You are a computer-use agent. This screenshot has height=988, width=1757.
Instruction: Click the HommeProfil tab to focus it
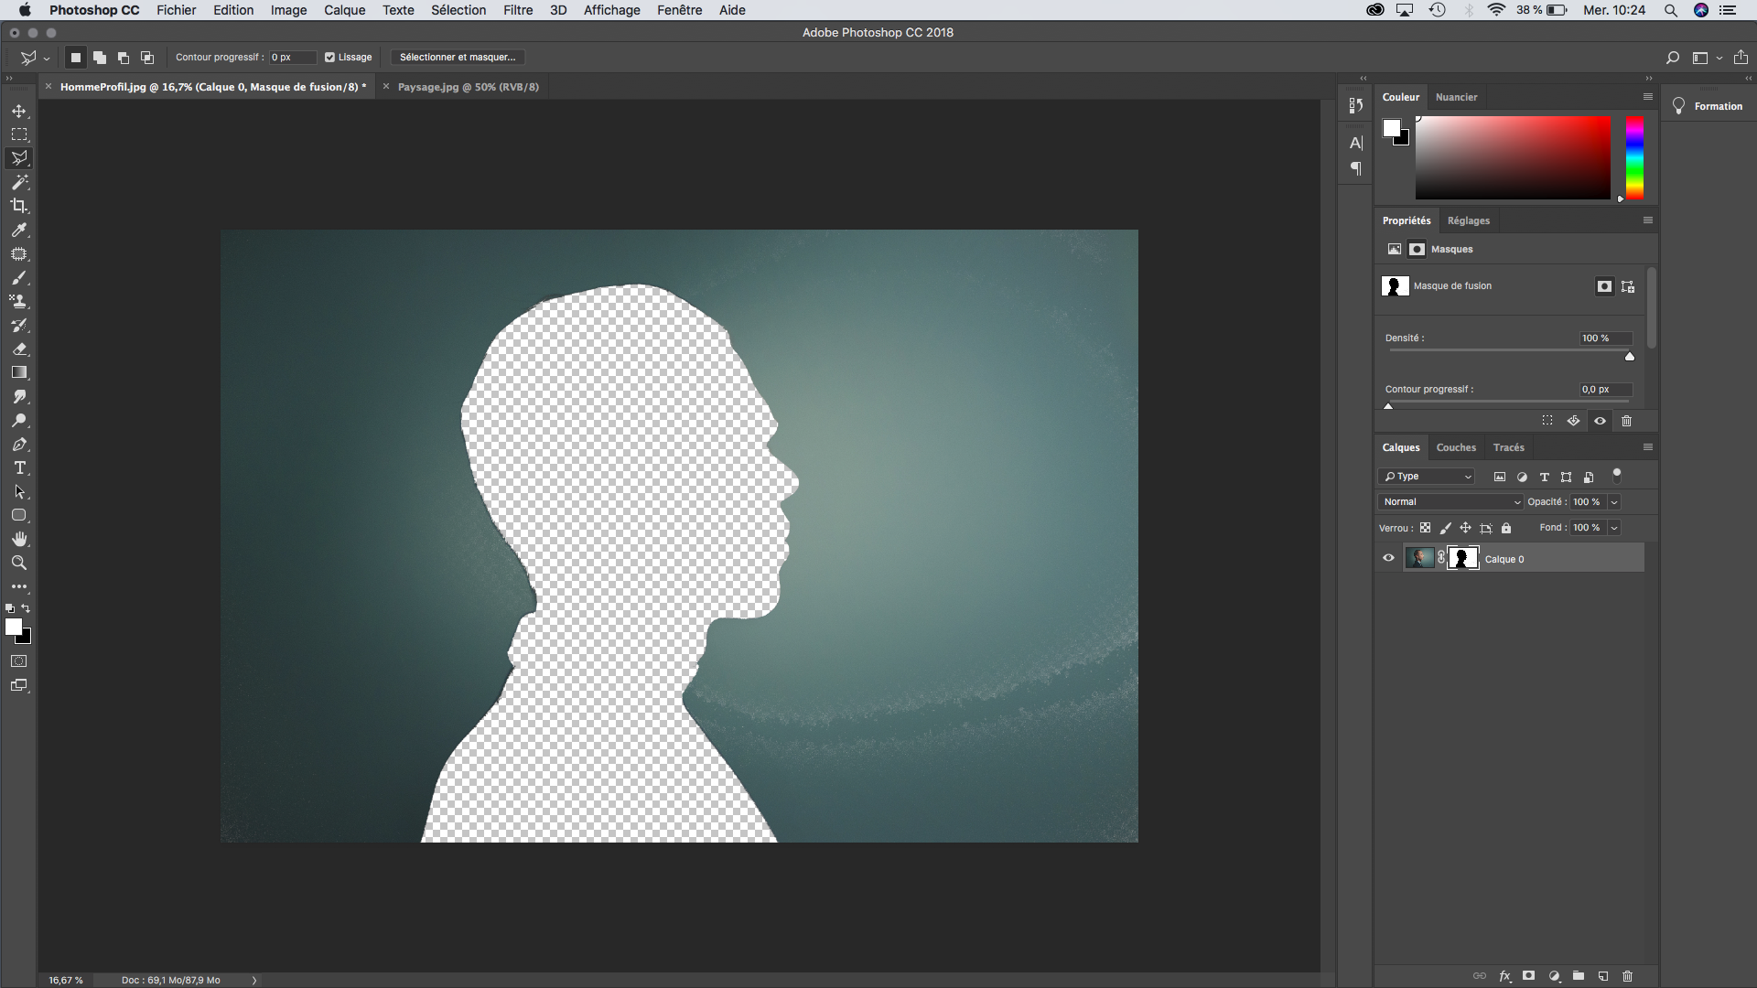tap(211, 86)
